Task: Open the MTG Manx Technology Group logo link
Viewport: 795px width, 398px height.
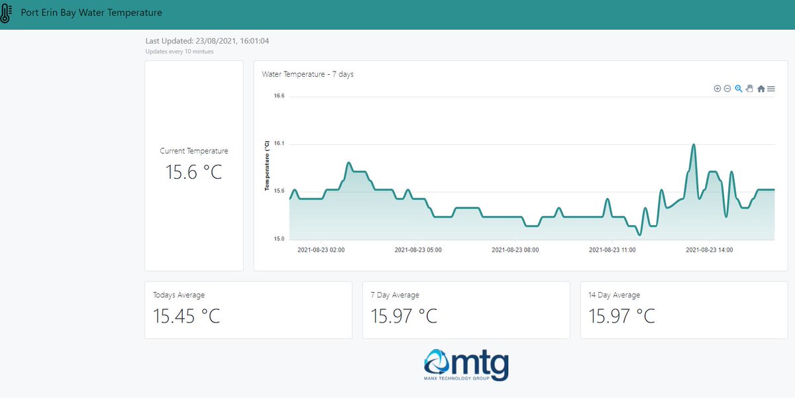Action: (466, 364)
